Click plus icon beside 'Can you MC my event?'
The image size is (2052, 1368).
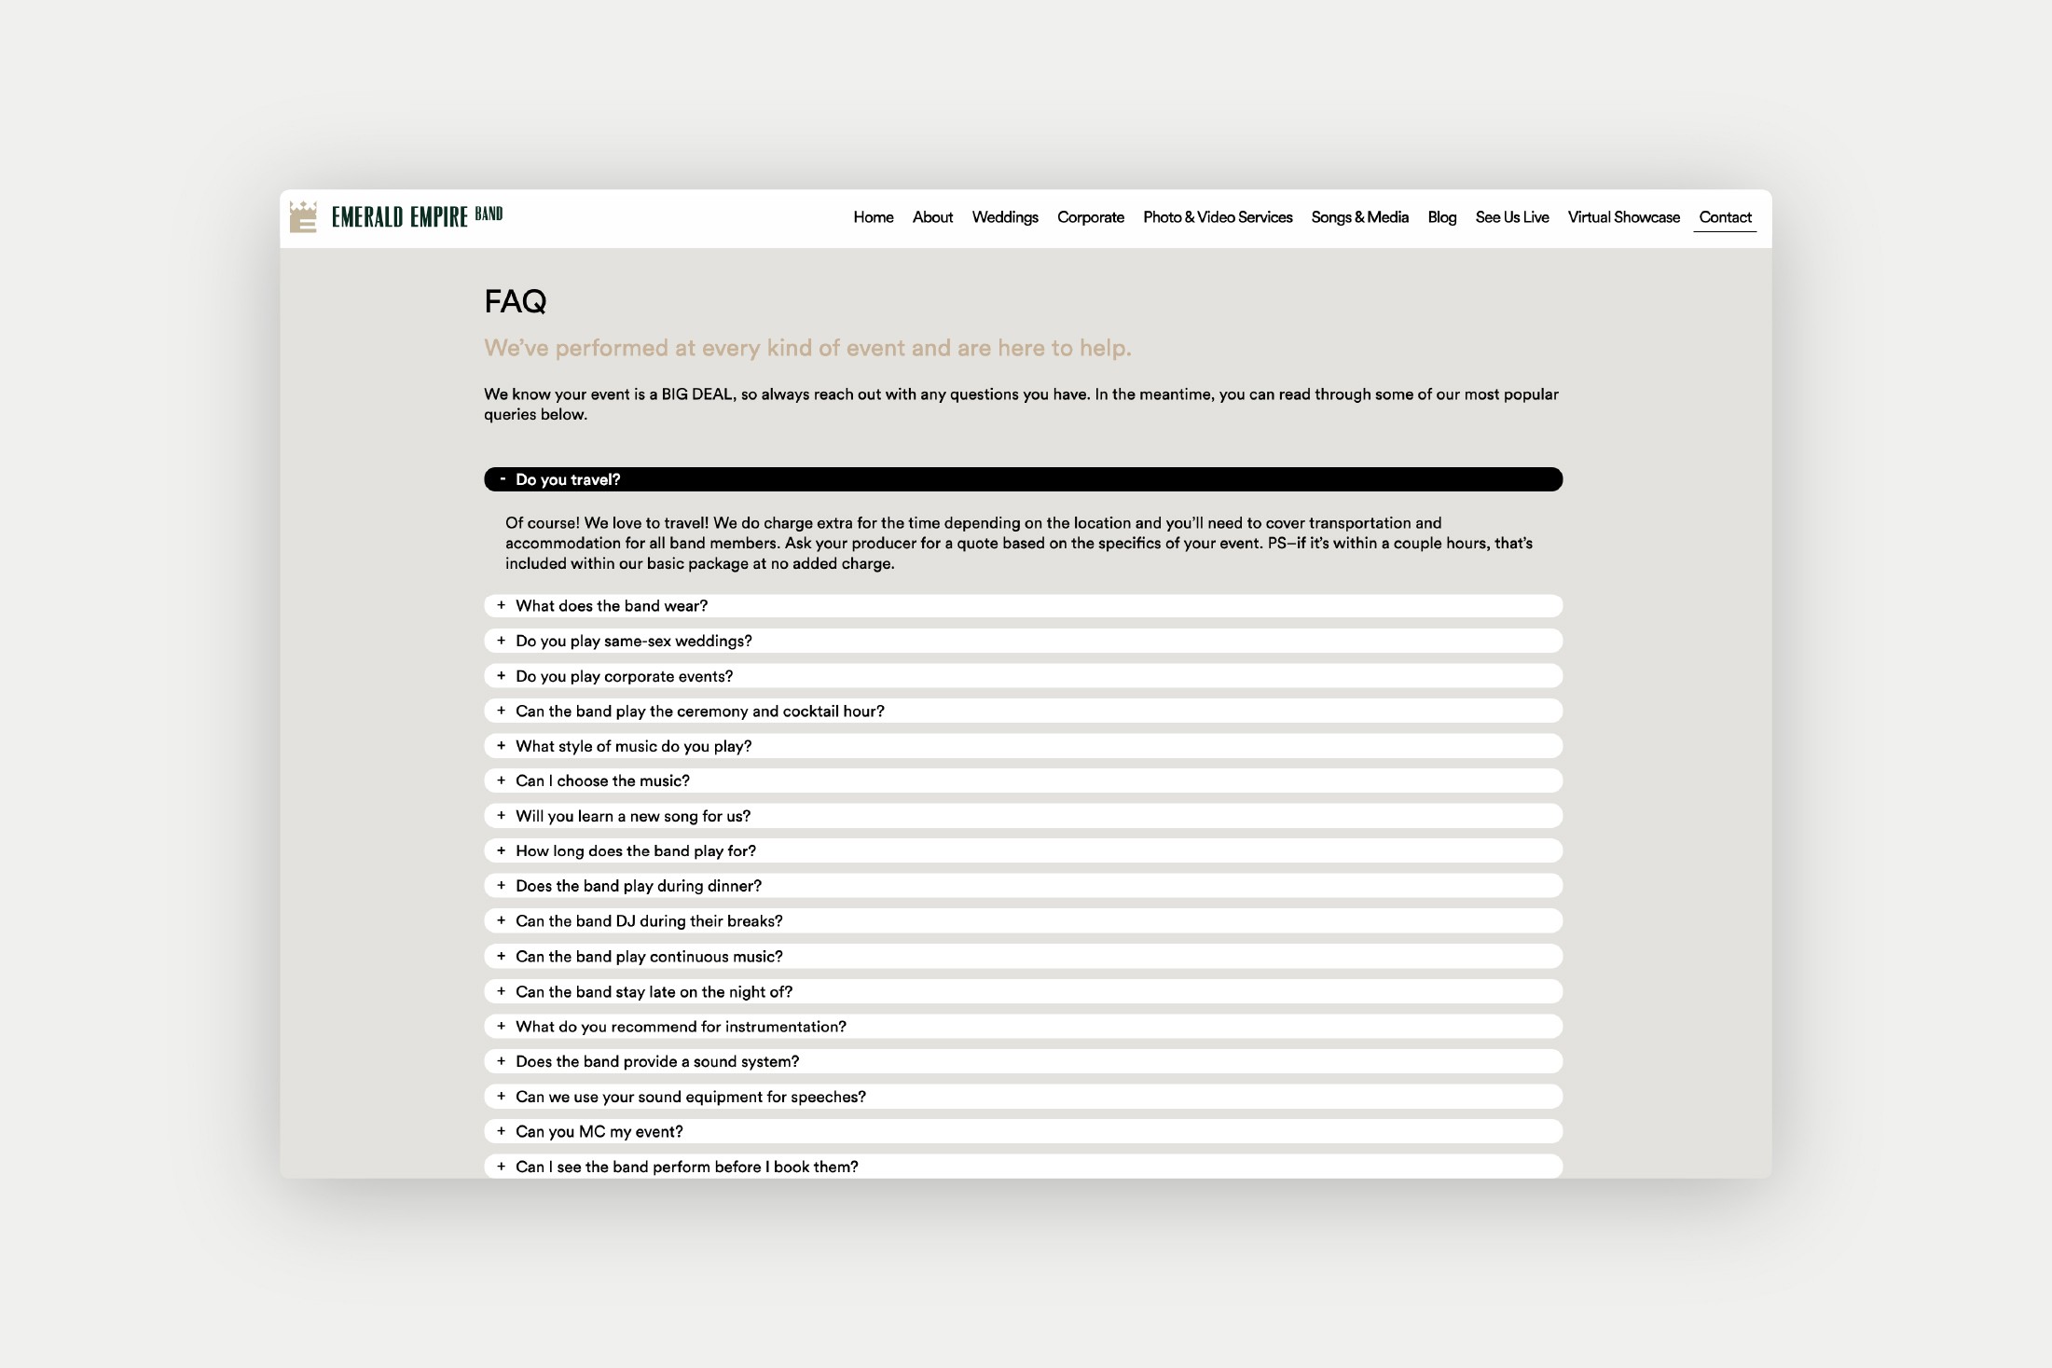(x=501, y=1131)
